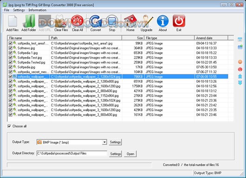Viewport: 246px width, 178px height.
Task: Open the File menu
Action: click(6, 10)
